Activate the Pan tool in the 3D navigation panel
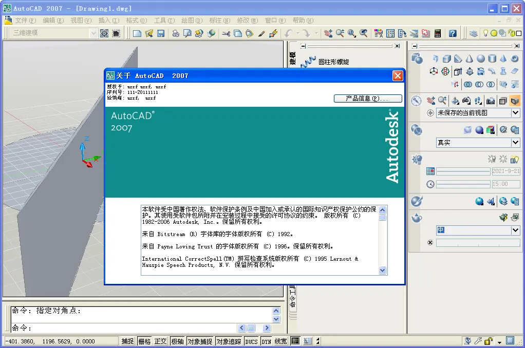 [x=430, y=102]
